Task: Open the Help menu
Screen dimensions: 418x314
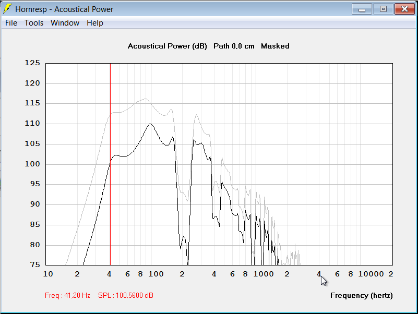Action: [95, 23]
